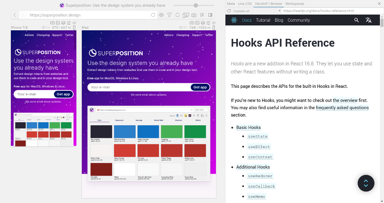Follow the "frequently asked questions" link

[x=342, y=108]
